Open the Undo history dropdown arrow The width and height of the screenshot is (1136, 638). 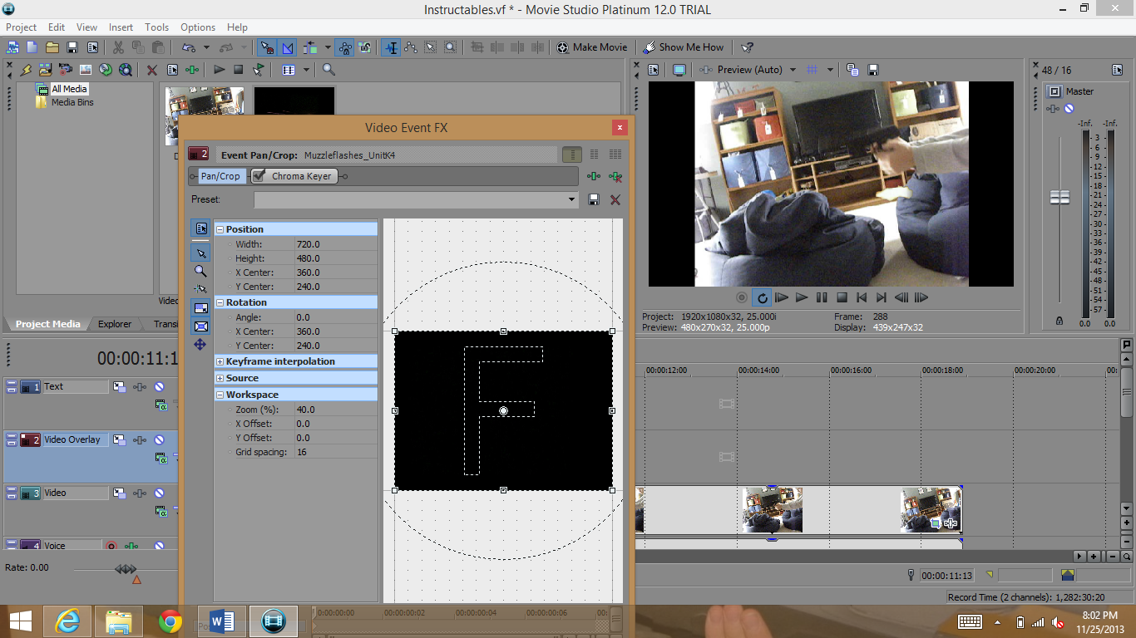(205, 47)
